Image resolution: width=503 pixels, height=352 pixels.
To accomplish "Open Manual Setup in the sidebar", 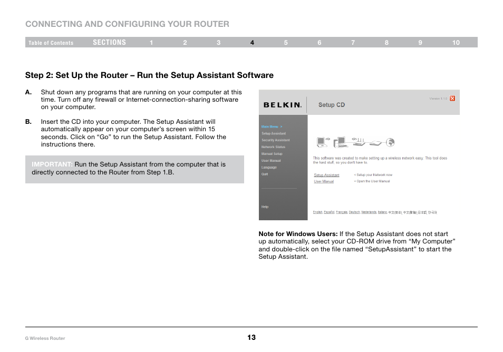I will [272, 154].
